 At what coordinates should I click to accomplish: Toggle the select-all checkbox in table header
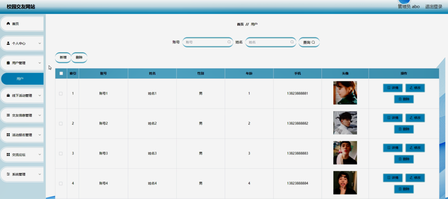click(61, 74)
